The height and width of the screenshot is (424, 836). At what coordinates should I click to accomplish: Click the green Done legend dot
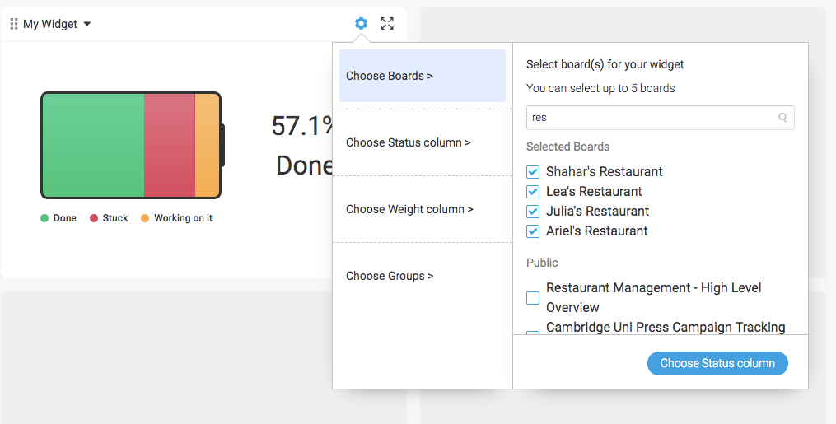click(44, 218)
